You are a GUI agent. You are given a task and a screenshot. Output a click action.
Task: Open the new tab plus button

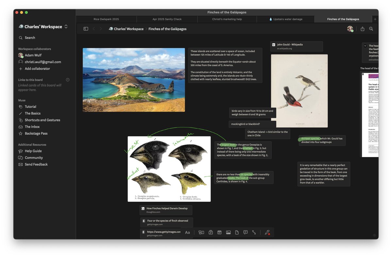(375, 19)
